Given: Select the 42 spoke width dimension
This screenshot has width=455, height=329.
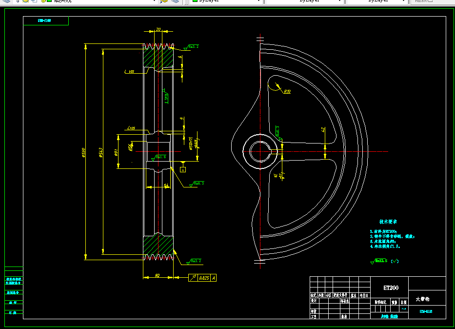Looking at the screenshot, I should [323, 129].
